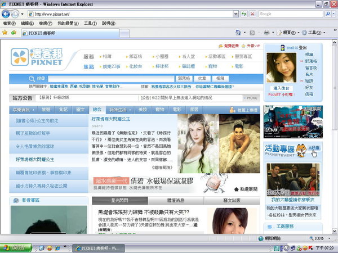Image resolution: width=338 pixels, height=253 pixels.
Task: Search 相簿 button beside search field
Action: tap(220, 79)
